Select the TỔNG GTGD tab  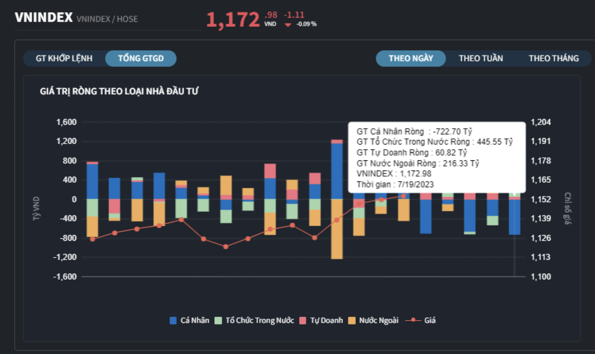(x=141, y=58)
